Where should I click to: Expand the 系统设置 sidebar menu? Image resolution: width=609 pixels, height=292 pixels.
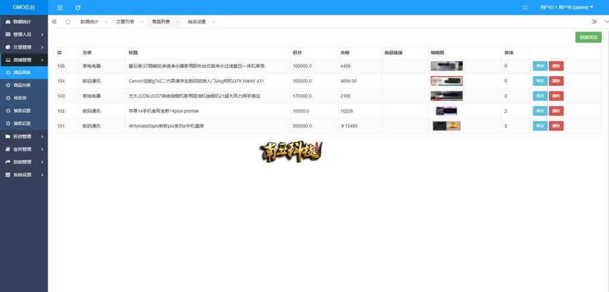(x=24, y=174)
